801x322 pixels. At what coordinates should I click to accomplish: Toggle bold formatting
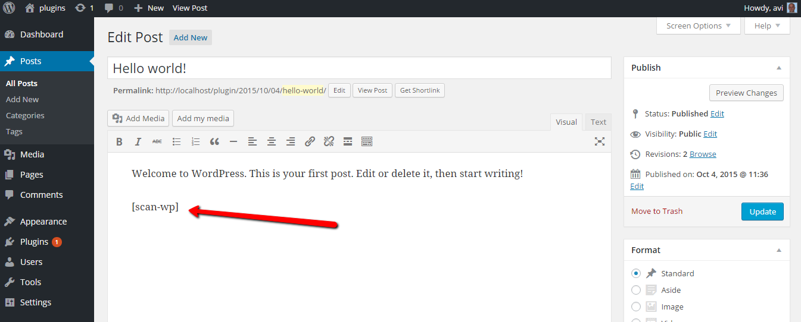(x=119, y=141)
